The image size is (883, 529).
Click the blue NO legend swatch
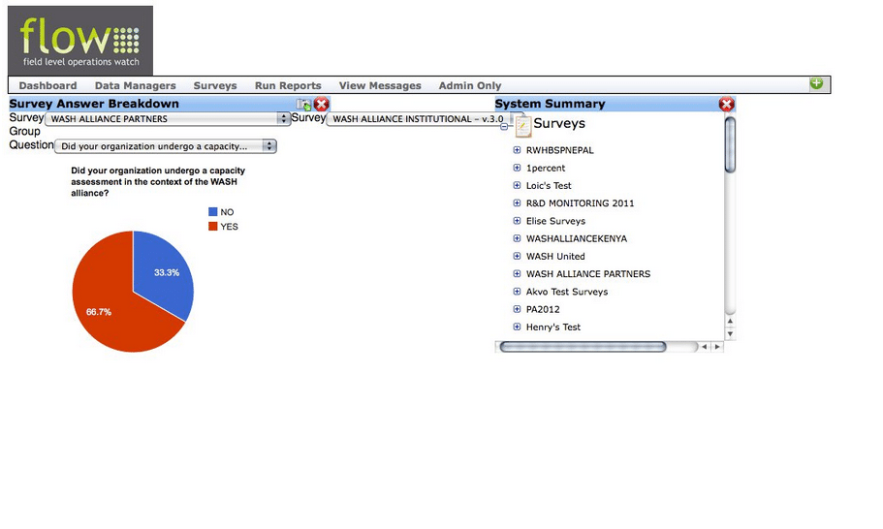click(213, 211)
